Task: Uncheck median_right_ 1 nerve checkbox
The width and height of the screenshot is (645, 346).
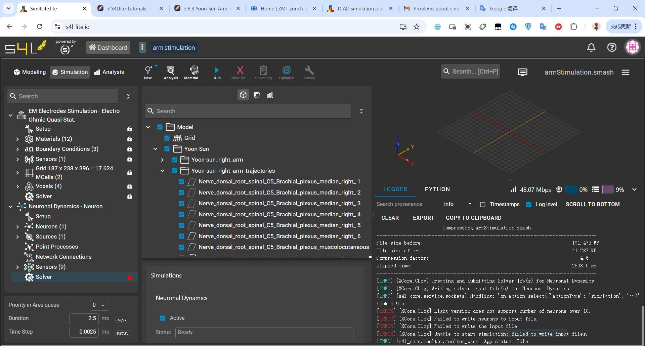Action: point(181,182)
